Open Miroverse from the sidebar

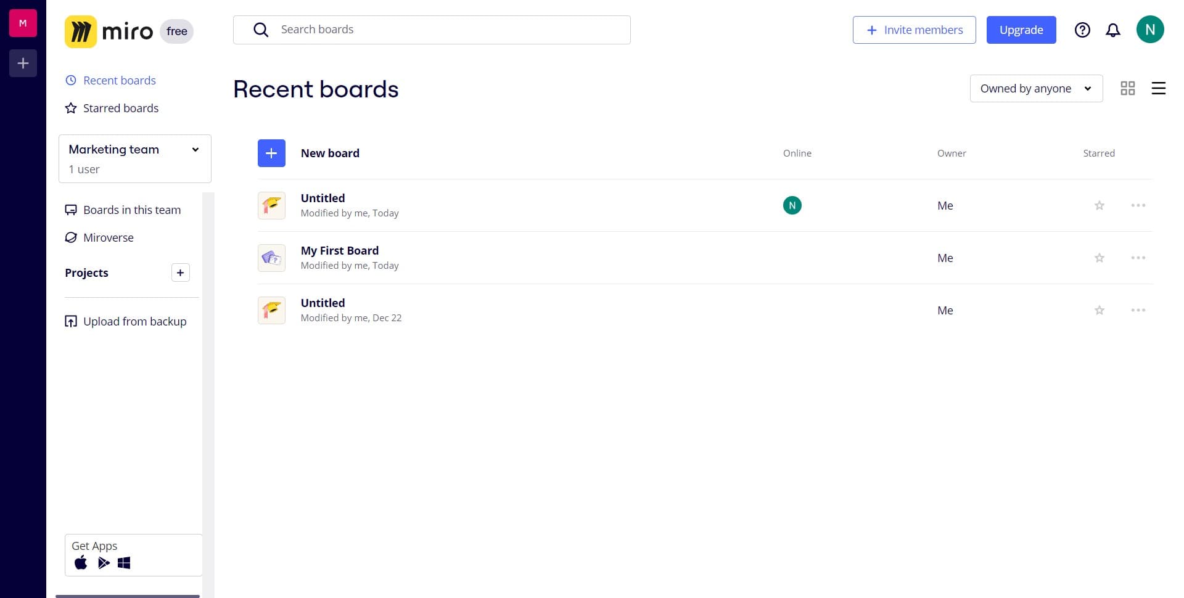click(108, 237)
